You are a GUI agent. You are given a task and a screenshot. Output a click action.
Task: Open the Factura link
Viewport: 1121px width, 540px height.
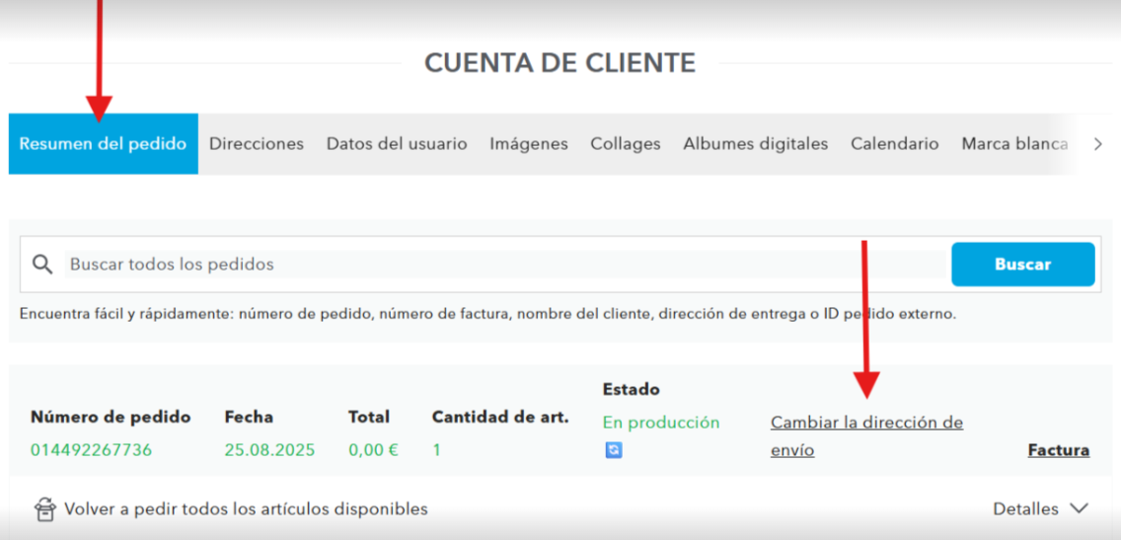[x=1059, y=450]
